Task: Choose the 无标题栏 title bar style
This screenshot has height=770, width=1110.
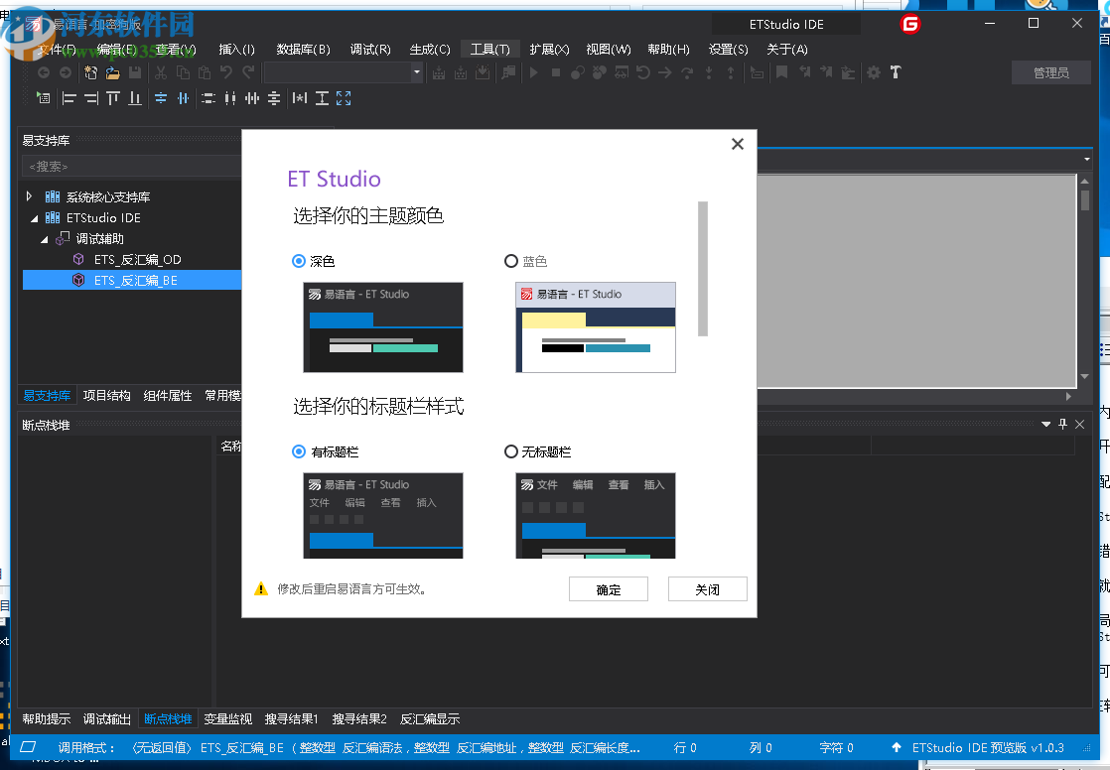Action: tap(511, 451)
